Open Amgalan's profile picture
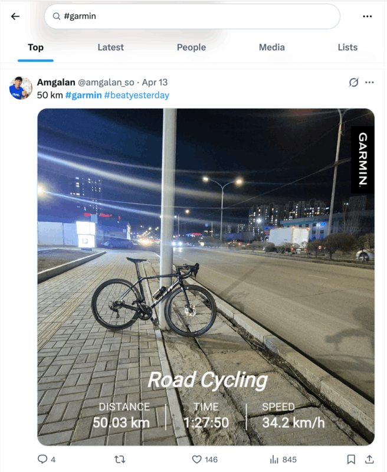387x472 pixels. [20, 88]
